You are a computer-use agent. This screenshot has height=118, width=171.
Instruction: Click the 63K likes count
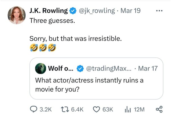tap(108, 109)
